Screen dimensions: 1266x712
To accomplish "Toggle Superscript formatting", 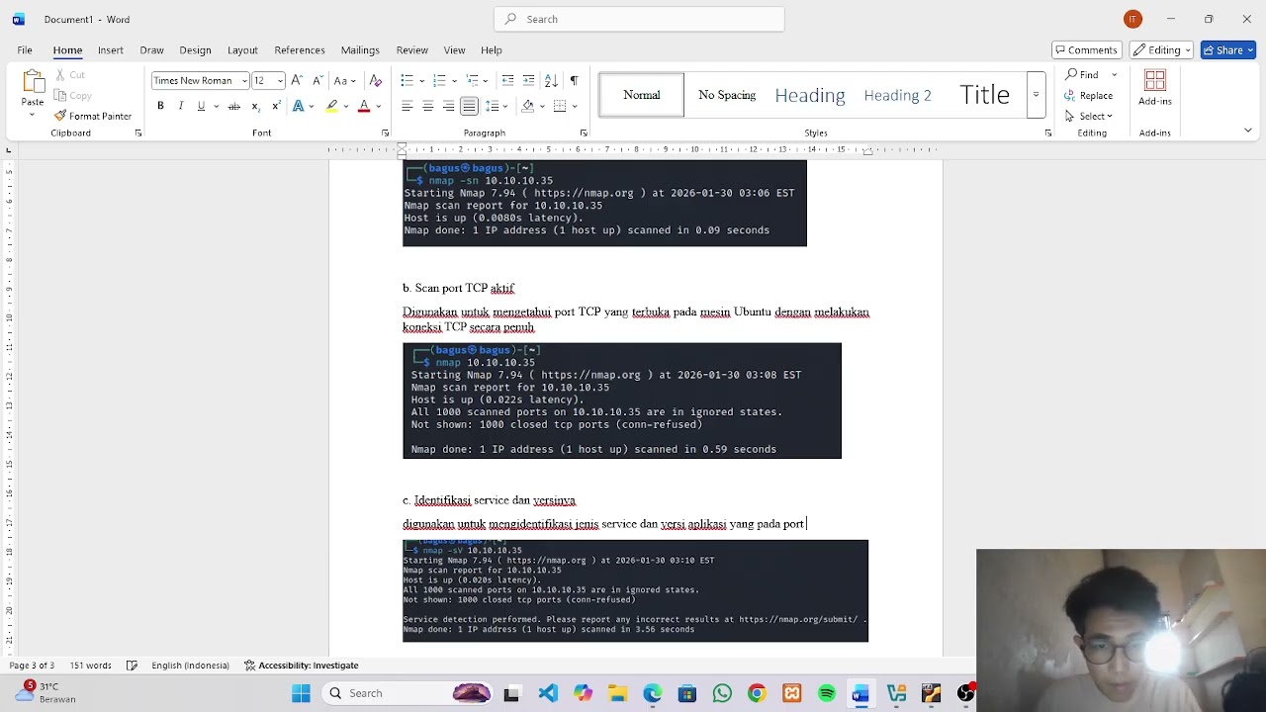I will (276, 106).
